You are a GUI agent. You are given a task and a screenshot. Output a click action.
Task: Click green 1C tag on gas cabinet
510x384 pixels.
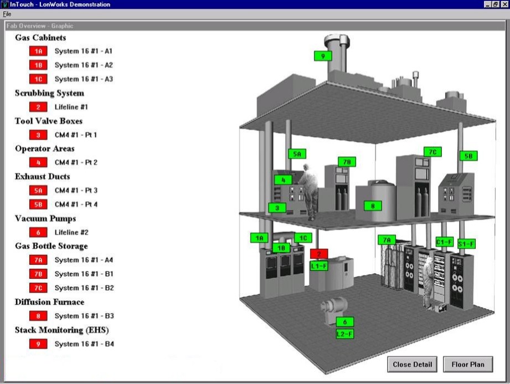point(303,238)
